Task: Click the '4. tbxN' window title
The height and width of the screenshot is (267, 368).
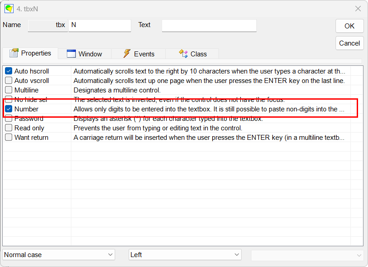Action: coord(27,9)
